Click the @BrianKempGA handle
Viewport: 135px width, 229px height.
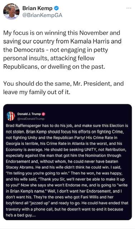pos(42,15)
